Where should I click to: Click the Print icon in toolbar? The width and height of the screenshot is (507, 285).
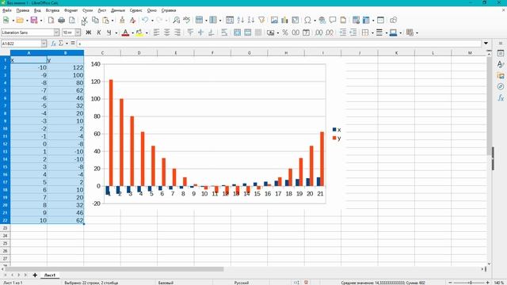pyautogui.click(x=62, y=20)
